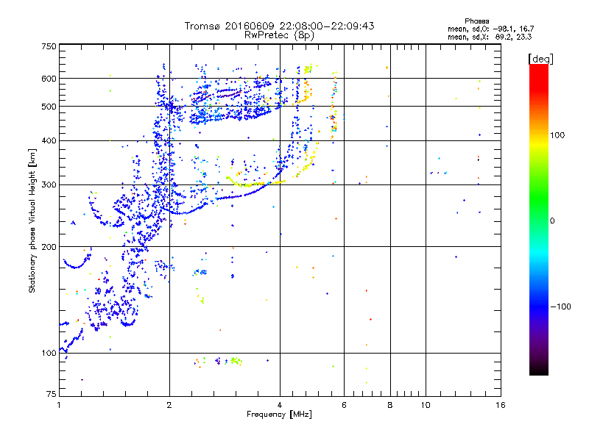Click the '-100' colorbar tick label
This screenshot has width=589, height=441.
pos(560,306)
